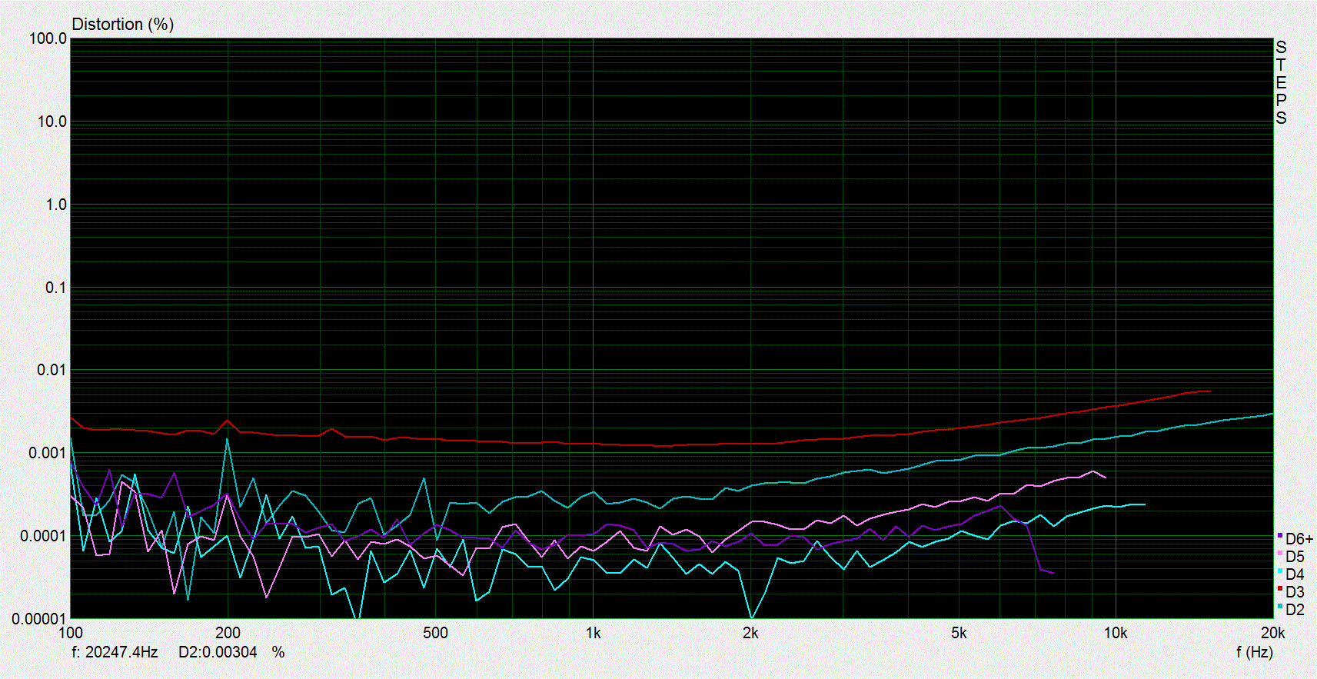
Task: Click the STEPS vertical label
Action: (1281, 82)
